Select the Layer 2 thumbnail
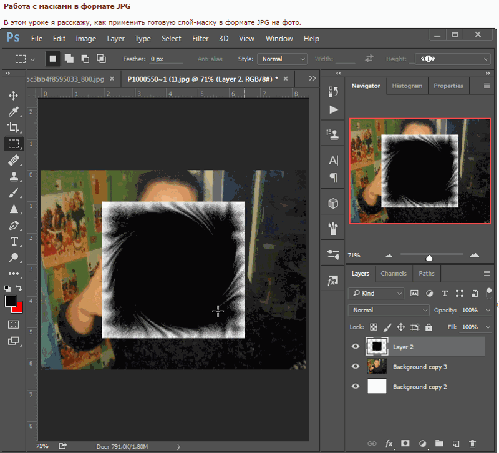This screenshot has width=499, height=453. pos(377,347)
